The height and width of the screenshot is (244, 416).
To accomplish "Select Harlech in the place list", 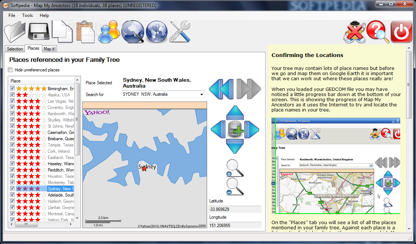I will (61, 201).
